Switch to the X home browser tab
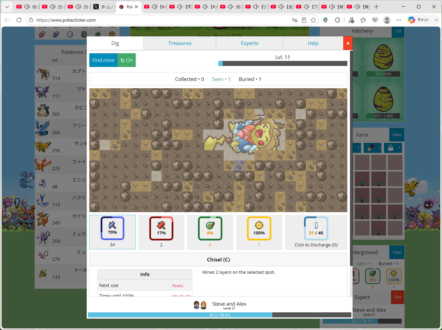The image size is (442, 330). pyautogui.click(x=104, y=7)
